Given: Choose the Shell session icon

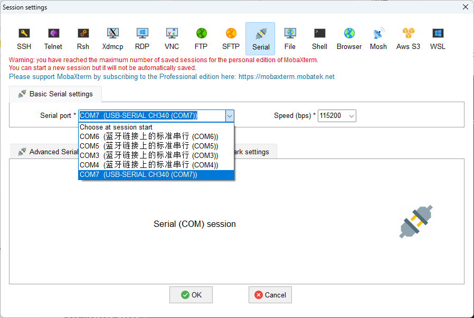Looking at the screenshot, I should tap(319, 38).
